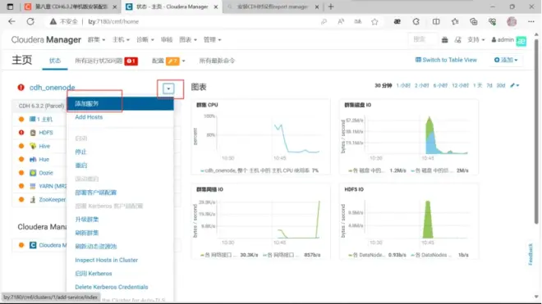Add page to favorites with star icon

tap(374, 22)
